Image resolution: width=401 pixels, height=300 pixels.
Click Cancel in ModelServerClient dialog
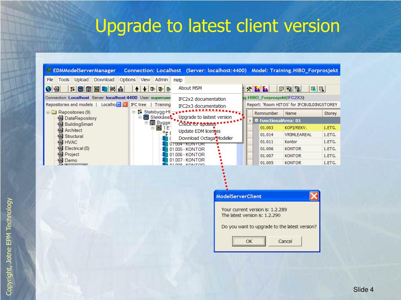(285, 241)
